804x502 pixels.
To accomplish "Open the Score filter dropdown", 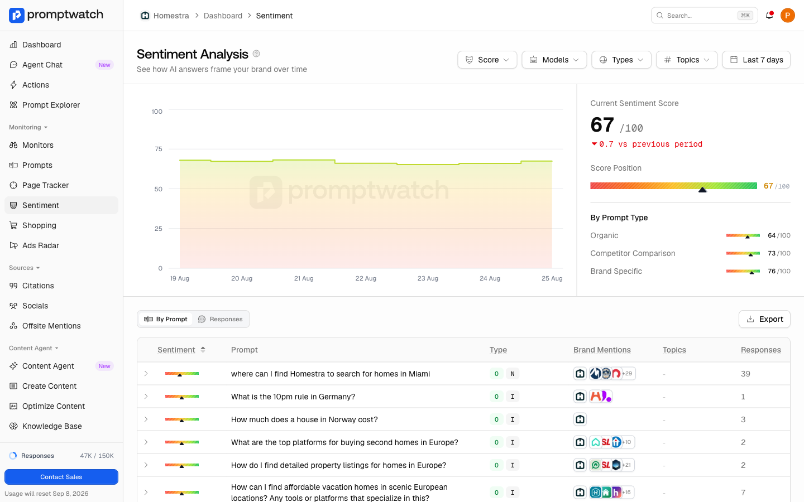I will (x=487, y=60).
